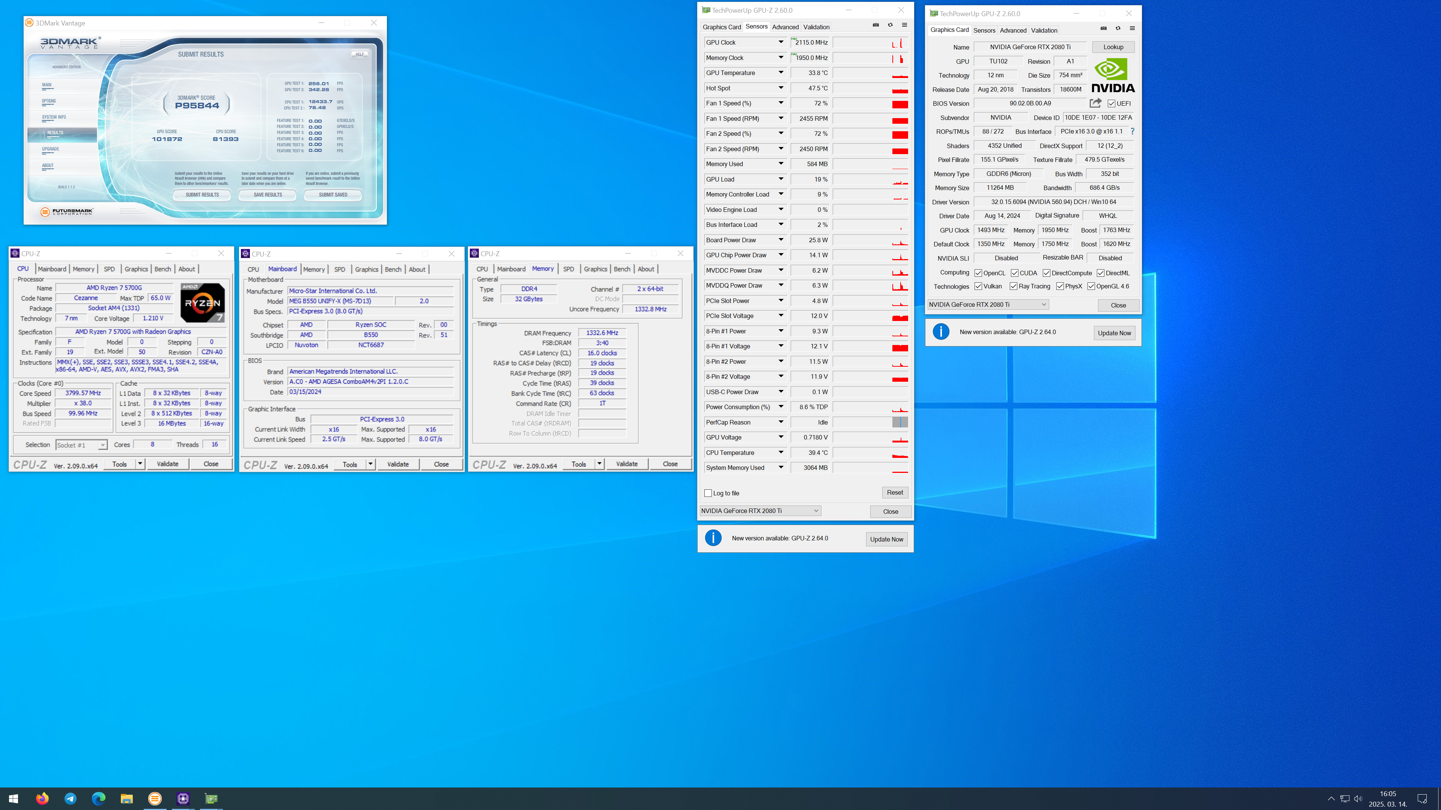Open the GPU Temperature sensor dropdown

781,73
